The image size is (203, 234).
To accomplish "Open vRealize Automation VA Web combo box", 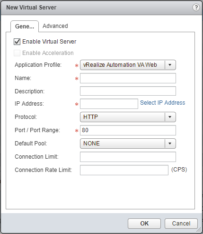I will pyautogui.click(x=128, y=65).
